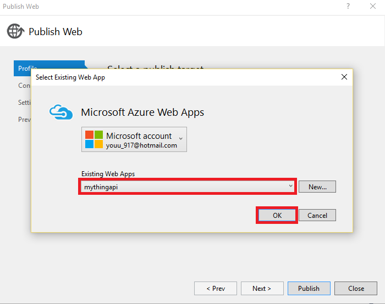Open the Connection tab in sidebar
Viewport: 385px width, 304px height.
24,86
